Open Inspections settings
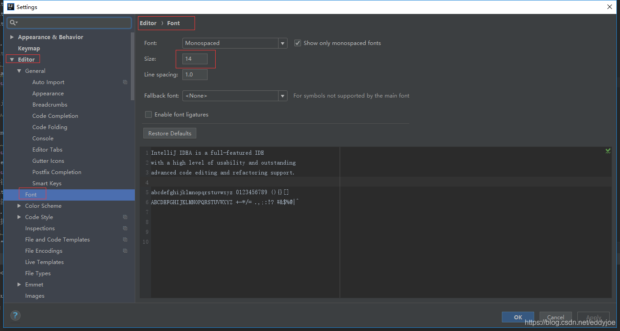Screen dimensions: 620x331 [x=40, y=228]
